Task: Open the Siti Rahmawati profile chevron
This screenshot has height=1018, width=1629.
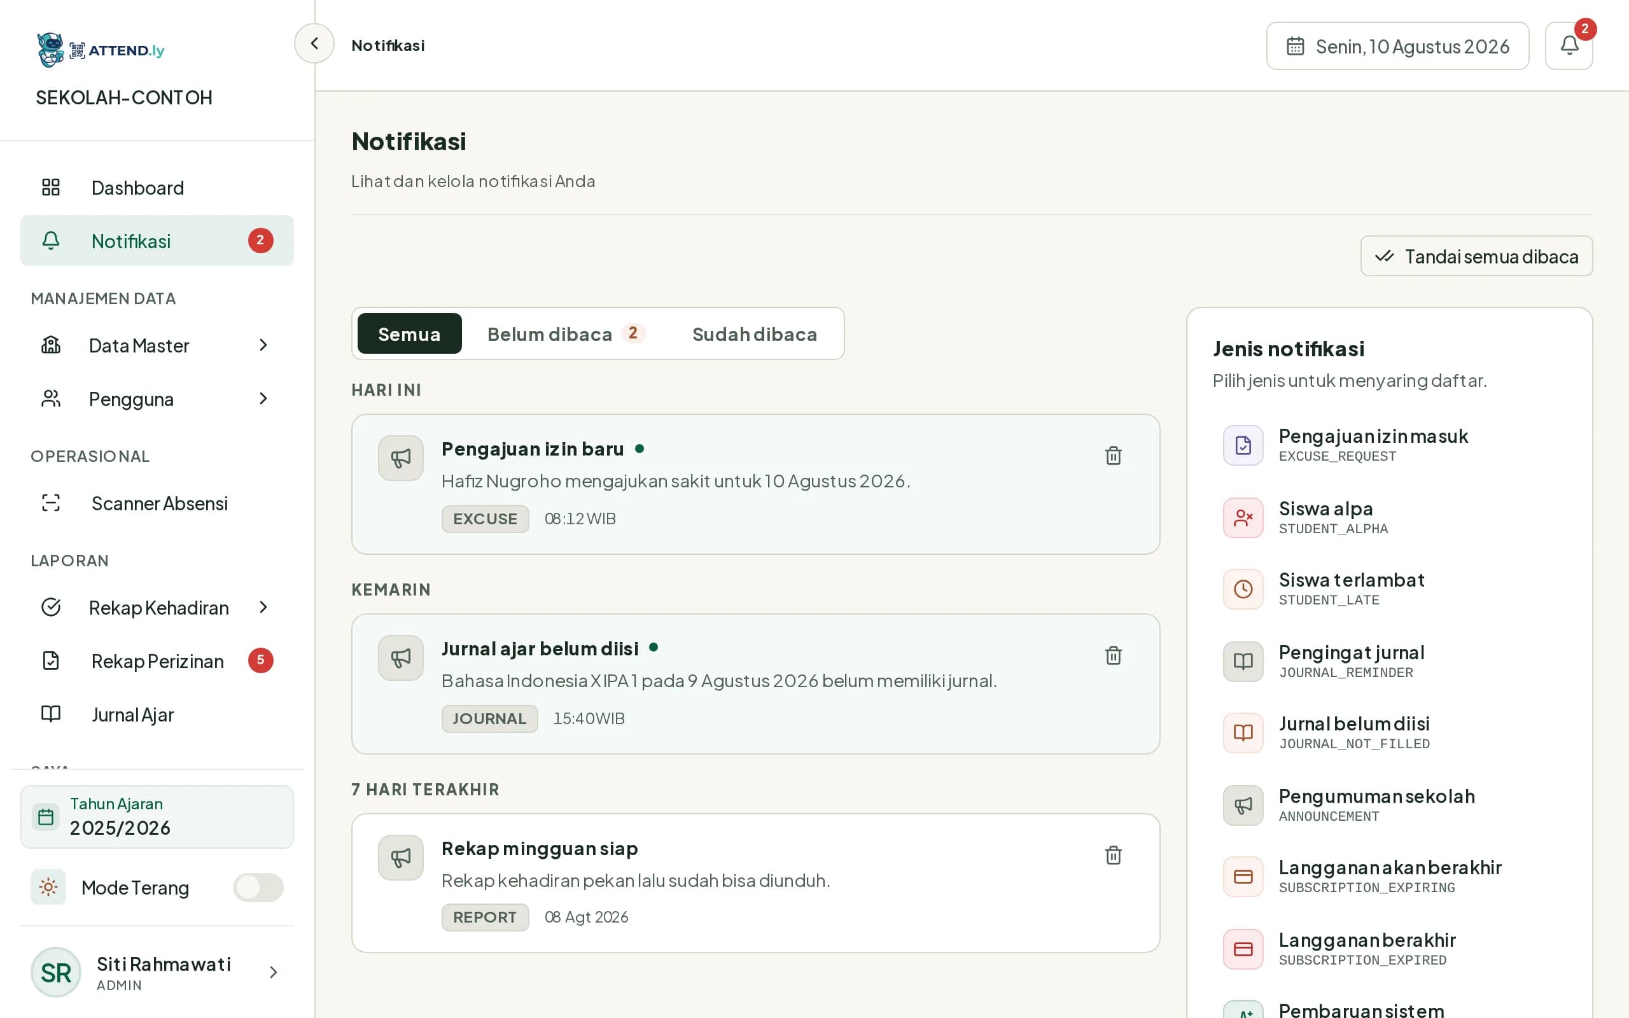Action: (x=273, y=972)
